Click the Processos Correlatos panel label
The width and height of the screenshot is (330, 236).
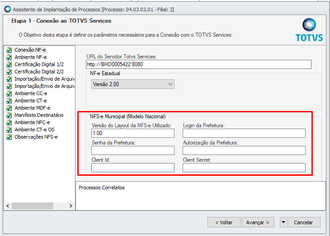click(x=102, y=188)
